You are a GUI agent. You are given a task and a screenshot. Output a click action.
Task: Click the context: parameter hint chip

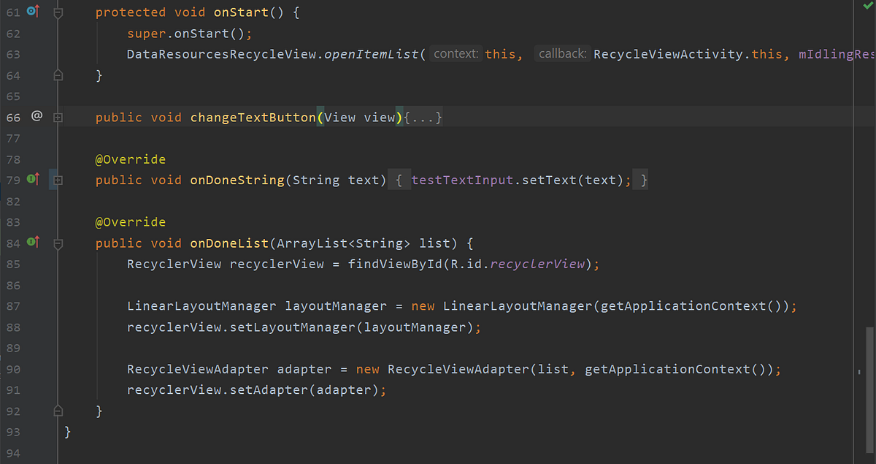[x=455, y=53]
